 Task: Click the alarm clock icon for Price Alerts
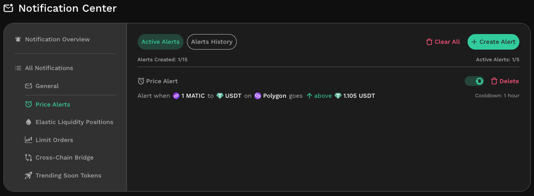point(29,105)
